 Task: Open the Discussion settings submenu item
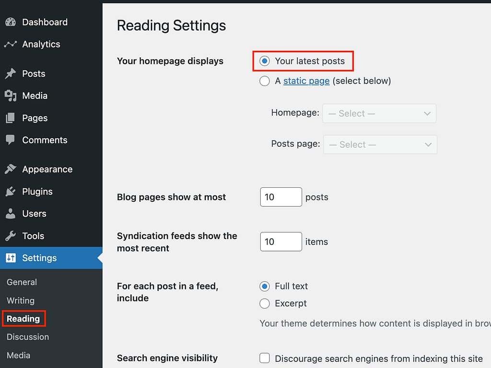pyautogui.click(x=28, y=337)
